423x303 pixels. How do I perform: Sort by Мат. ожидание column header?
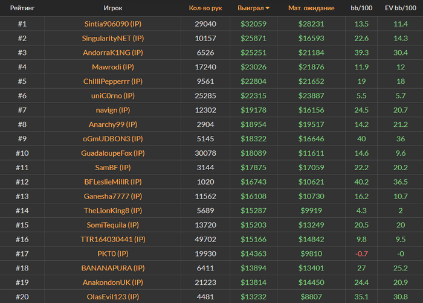tap(311, 8)
